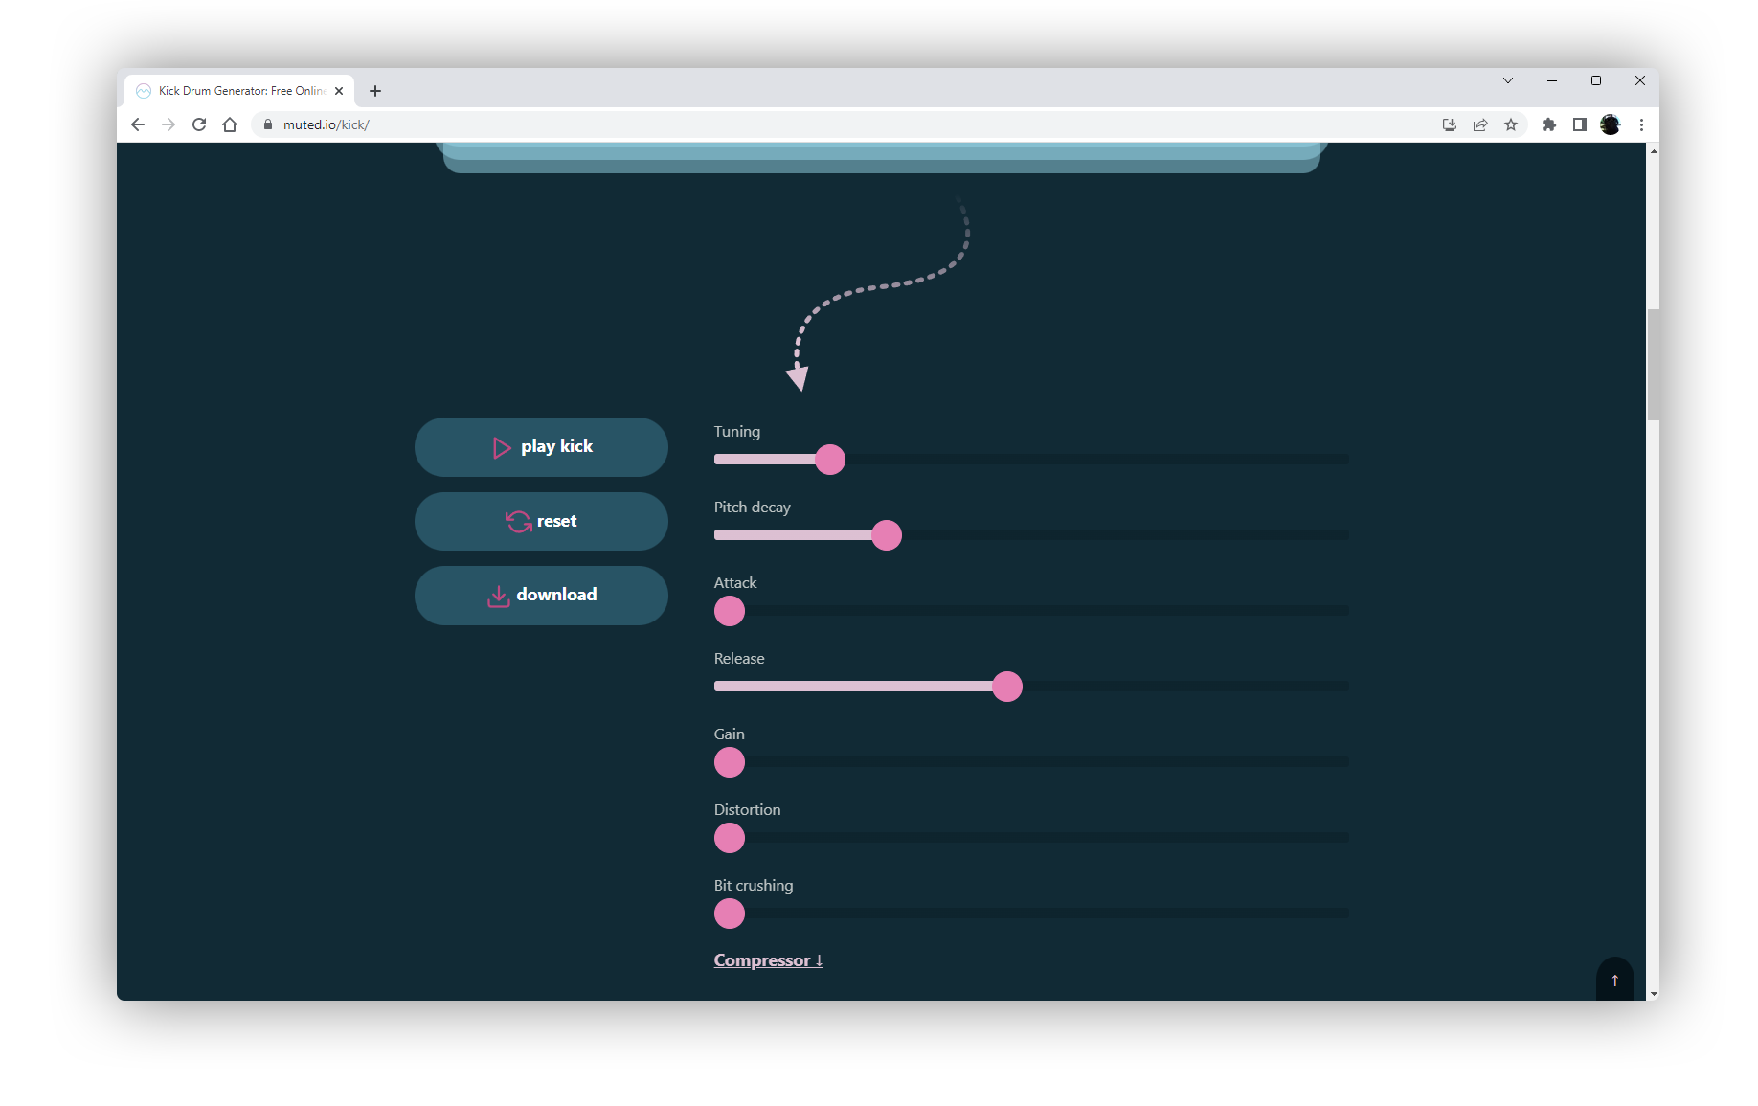Click the scrollbar up arrow
This screenshot has height=1106, width=1758.
point(1653,150)
